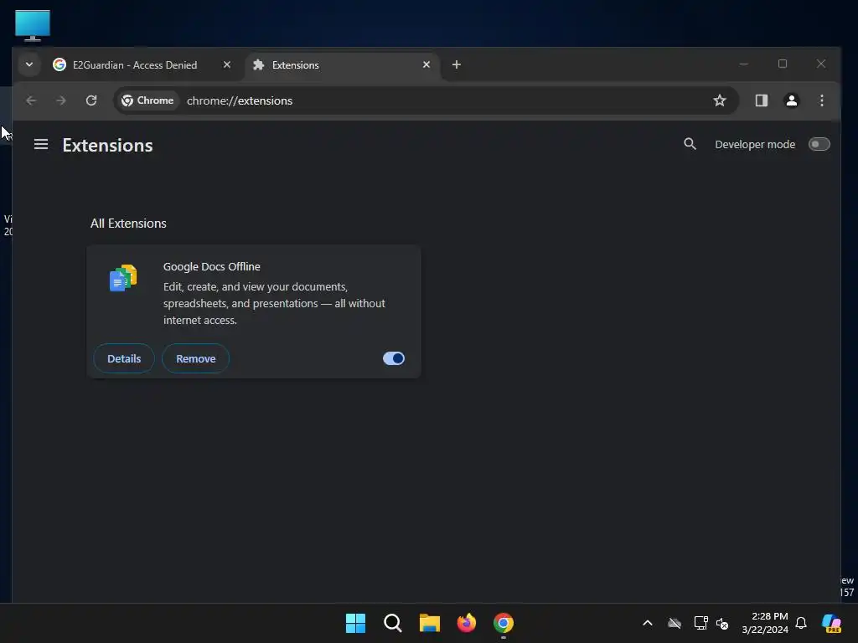Click the OneDrive cloud tray icon
This screenshot has height=643, width=858.
(675, 623)
